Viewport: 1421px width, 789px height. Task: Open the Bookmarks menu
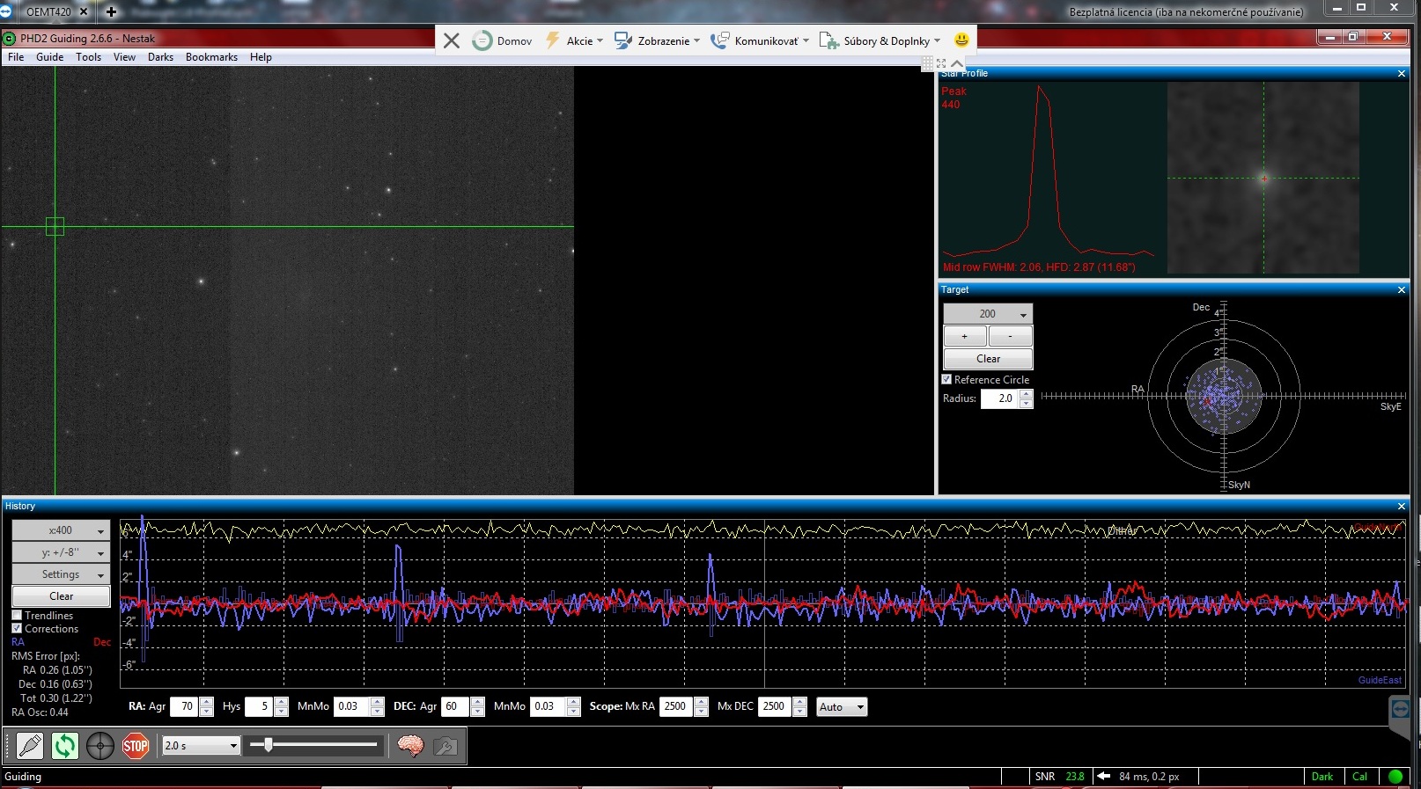tap(211, 57)
